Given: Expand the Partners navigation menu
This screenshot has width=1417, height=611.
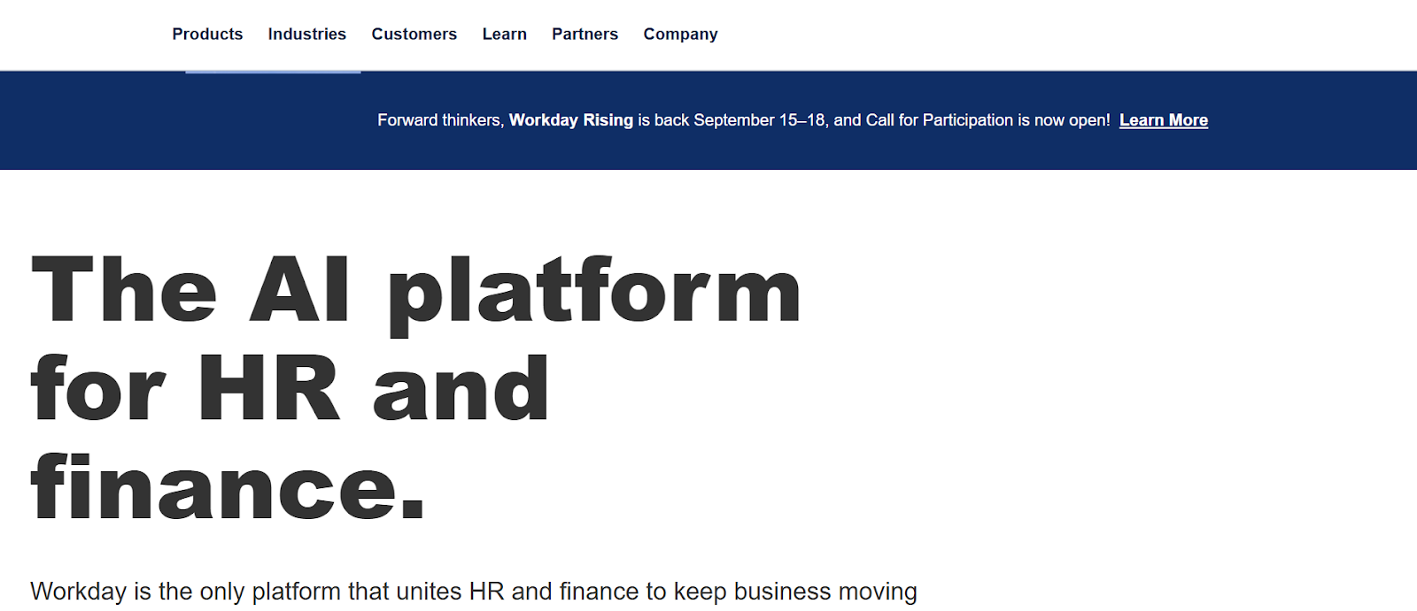Looking at the screenshot, I should pos(585,34).
